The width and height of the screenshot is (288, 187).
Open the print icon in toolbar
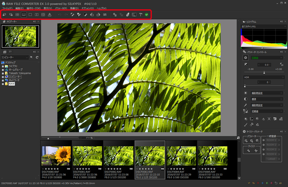pyautogui.click(x=128, y=15)
